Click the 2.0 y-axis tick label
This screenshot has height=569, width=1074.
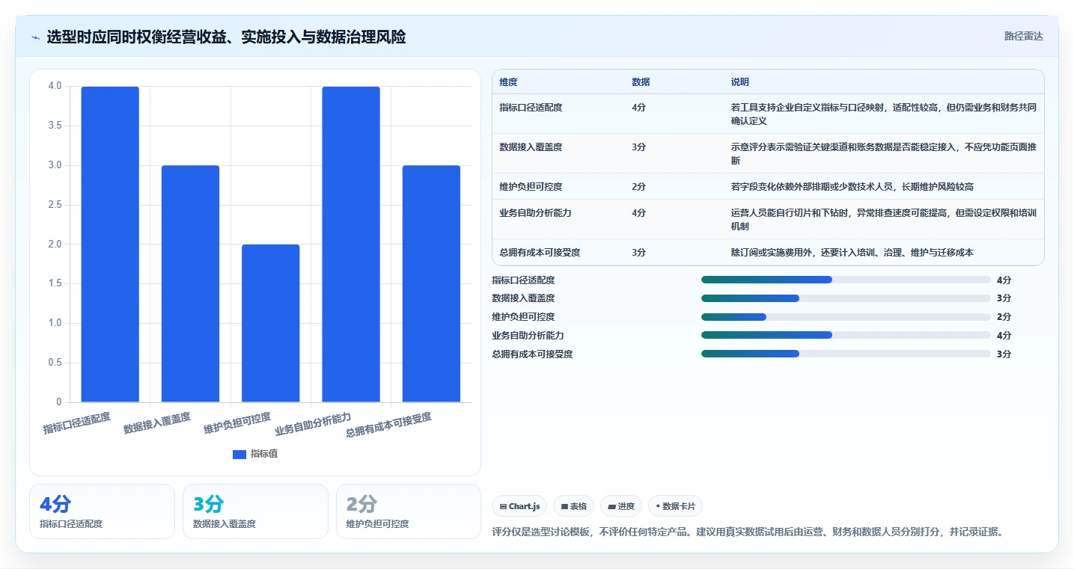pos(55,244)
